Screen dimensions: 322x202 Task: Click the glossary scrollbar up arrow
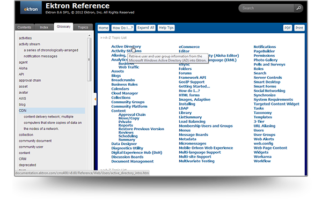89,35
